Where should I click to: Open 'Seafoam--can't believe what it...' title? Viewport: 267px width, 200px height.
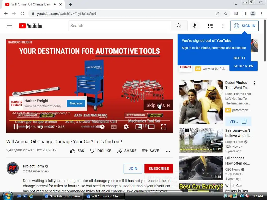(x=238, y=133)
